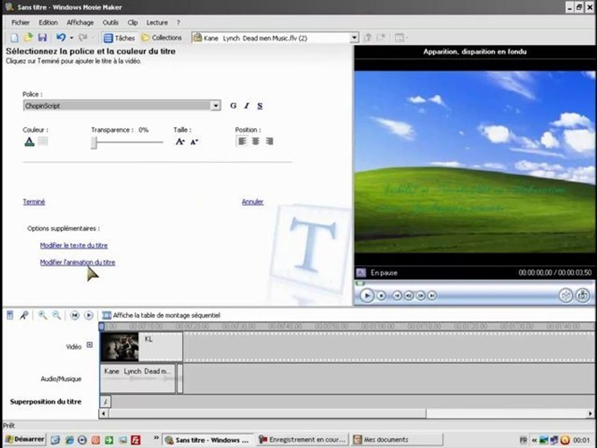Center the title text
The image size is (597, 448).
click(x=256, y=141)
